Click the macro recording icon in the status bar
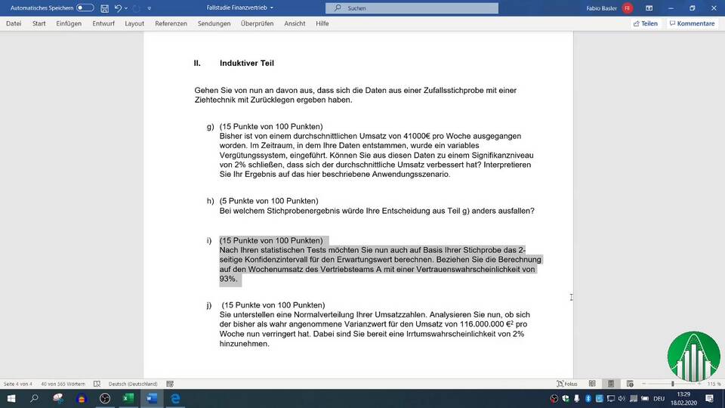 point(170,384)
